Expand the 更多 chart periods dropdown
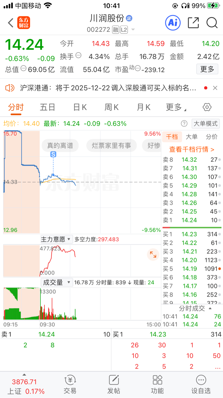Screen dimensions: 223x398 pos(176,107)
